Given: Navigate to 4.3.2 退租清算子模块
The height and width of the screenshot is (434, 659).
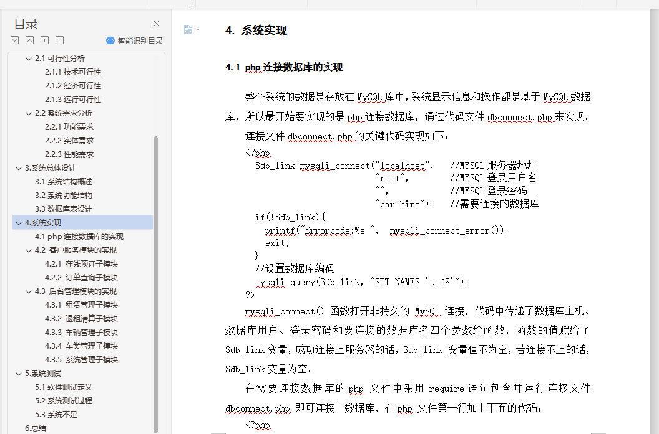Looking at the screenshot, I should [82, 319].
